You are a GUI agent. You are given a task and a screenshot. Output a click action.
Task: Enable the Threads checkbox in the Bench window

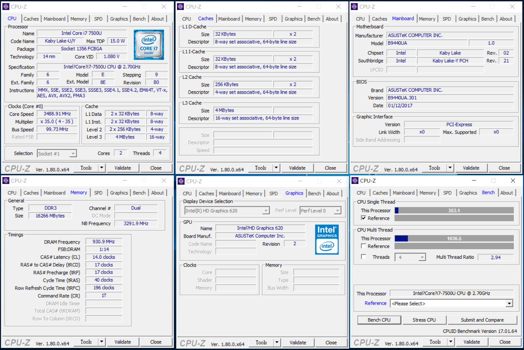(363, 257)
